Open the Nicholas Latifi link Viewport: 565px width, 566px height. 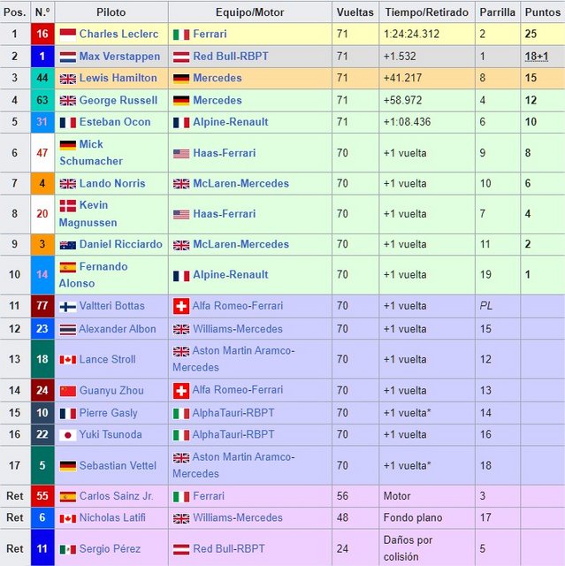[x=112, y=517]
